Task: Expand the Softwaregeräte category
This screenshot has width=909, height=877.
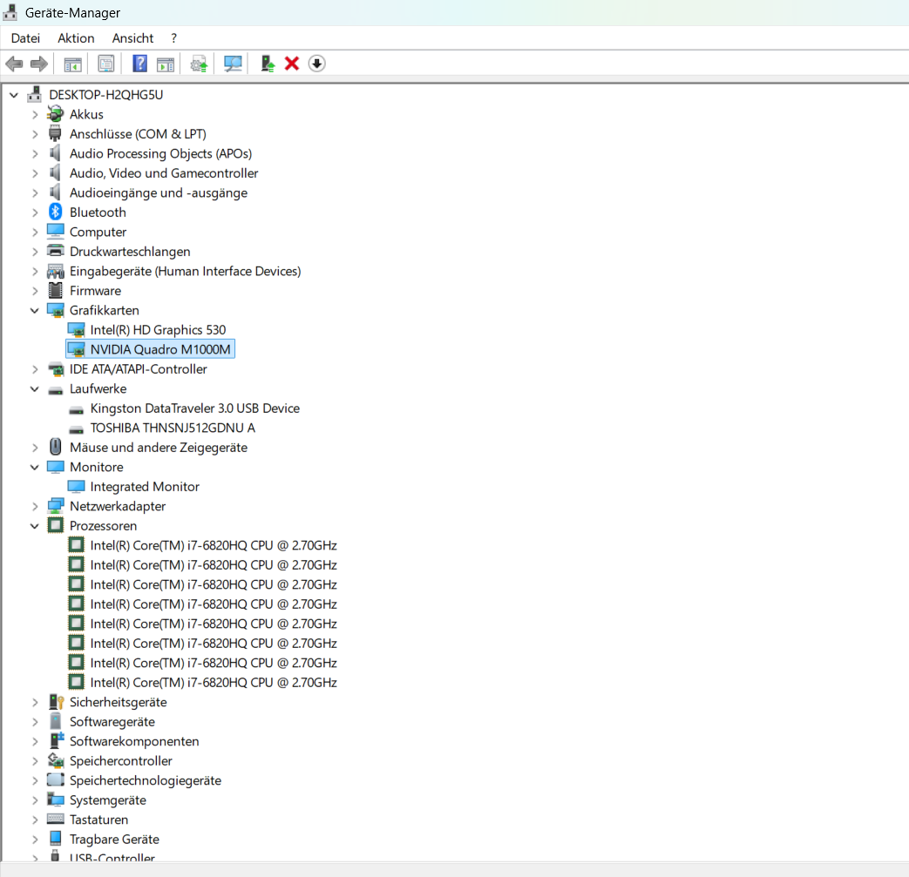Action: point(35,722)
